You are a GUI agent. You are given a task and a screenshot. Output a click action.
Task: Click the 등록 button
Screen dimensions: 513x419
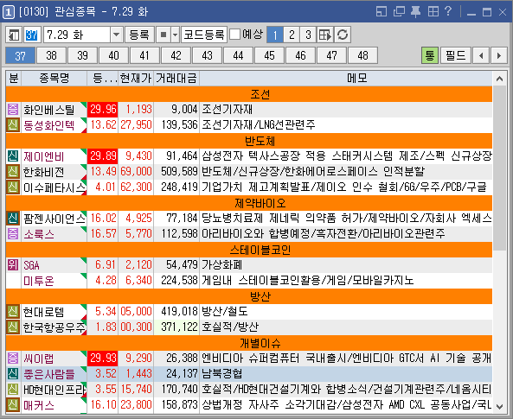click(139, 35)
